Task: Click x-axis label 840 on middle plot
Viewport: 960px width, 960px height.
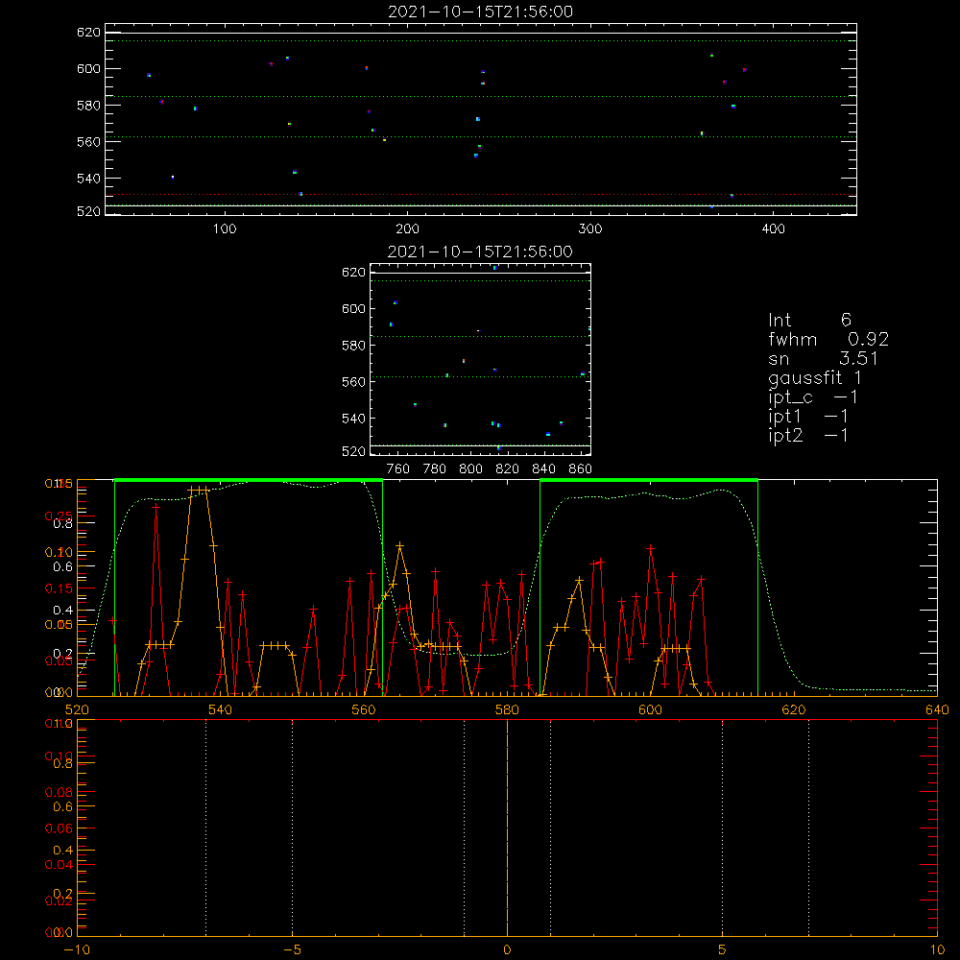Action: [x=543, y=469]
